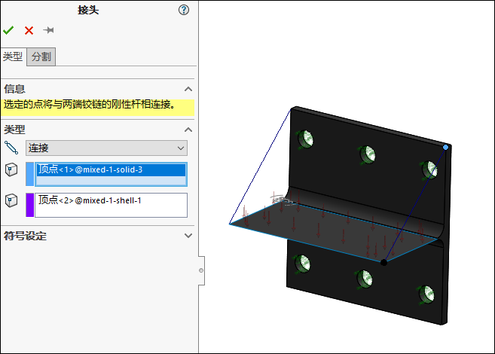Click the purple color swatch of second selection box
495x354 pixels.
29,205
